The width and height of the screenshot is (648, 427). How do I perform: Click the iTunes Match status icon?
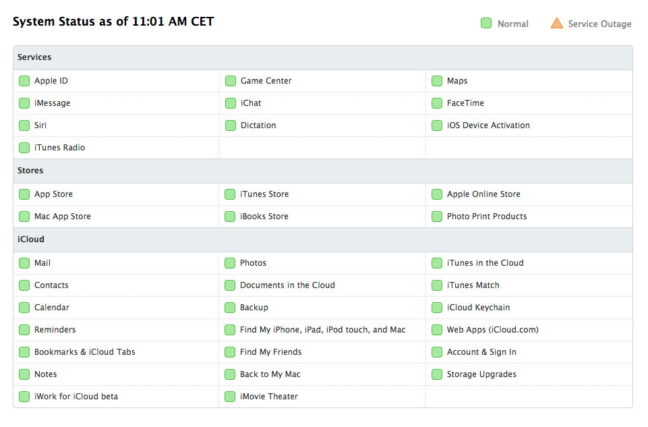pyautogui.click(x=437, y=285)
